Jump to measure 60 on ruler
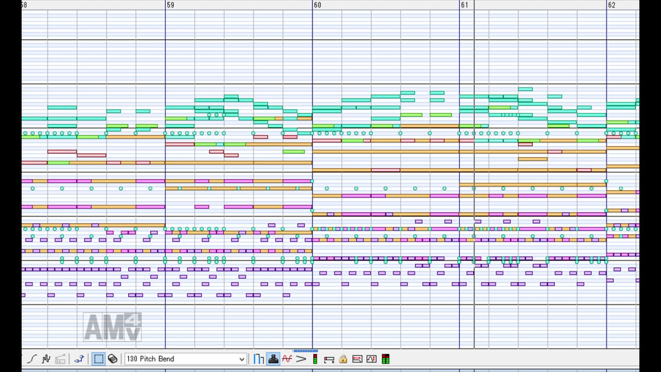The width and height of the screenshot is (661, 372). click(317, 5)
